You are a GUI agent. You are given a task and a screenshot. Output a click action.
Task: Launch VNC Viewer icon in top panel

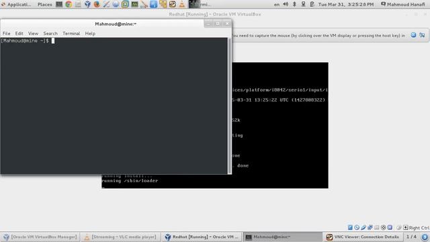pos(173,4)
